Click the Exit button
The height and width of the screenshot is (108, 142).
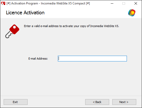coord(16,102)
